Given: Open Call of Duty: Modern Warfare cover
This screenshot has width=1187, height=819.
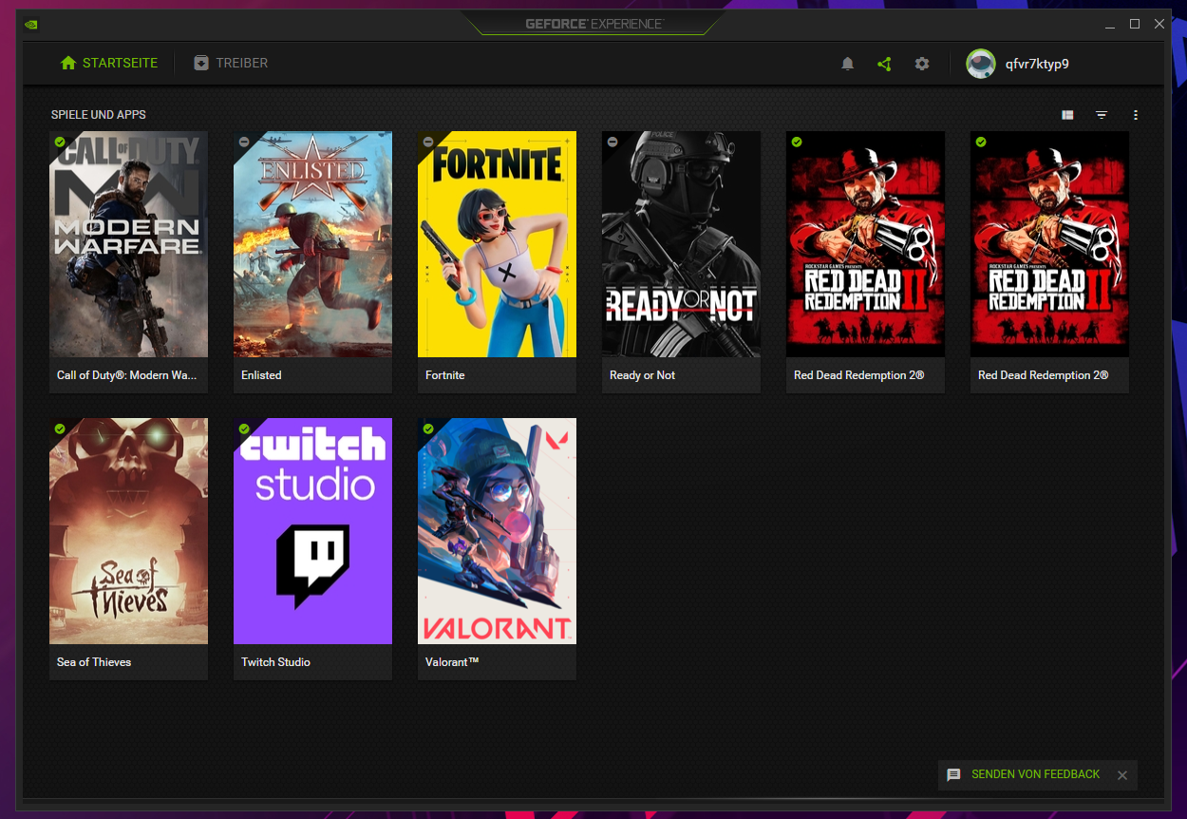Looking at the screenshot, I should (128, 244).
